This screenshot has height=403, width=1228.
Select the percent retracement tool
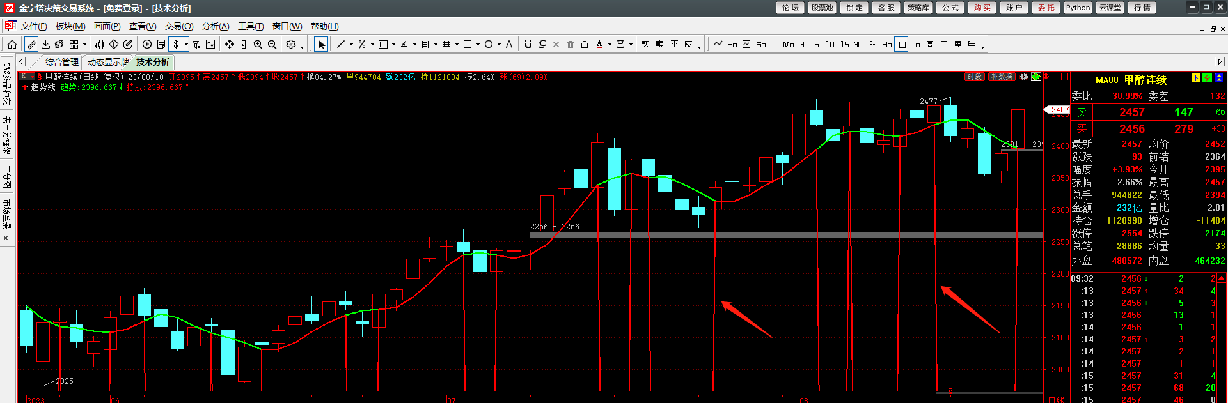point(362,44)
